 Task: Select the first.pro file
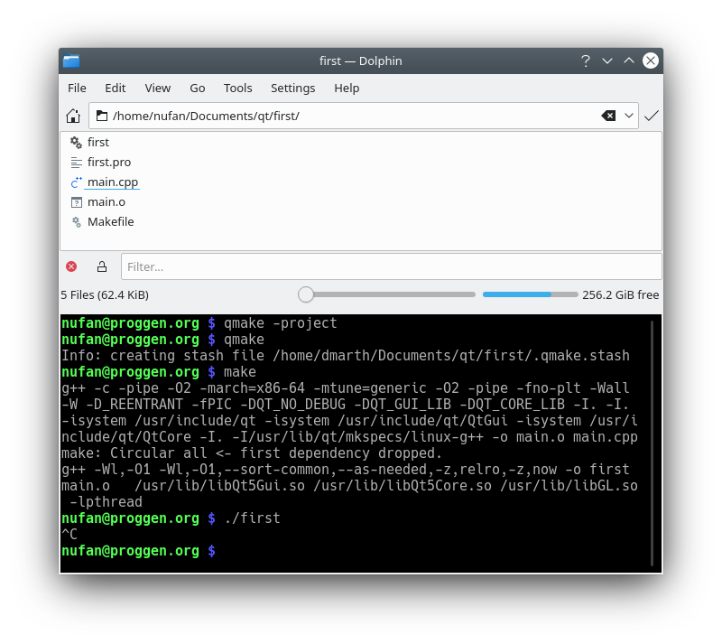pos(108,163)
